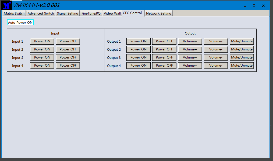
Task: Open the FineTune:PQ tab
Action: tap(91, 13)
